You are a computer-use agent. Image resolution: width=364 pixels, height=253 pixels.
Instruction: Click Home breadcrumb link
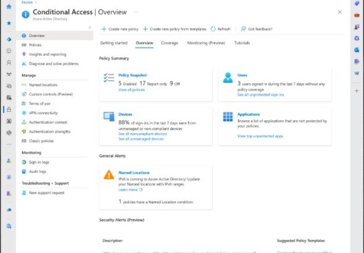click(x=27, y=2)
